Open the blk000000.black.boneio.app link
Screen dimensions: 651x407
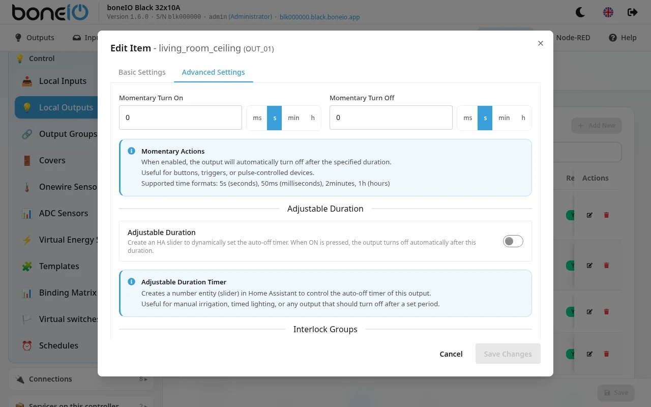(320, 17)
